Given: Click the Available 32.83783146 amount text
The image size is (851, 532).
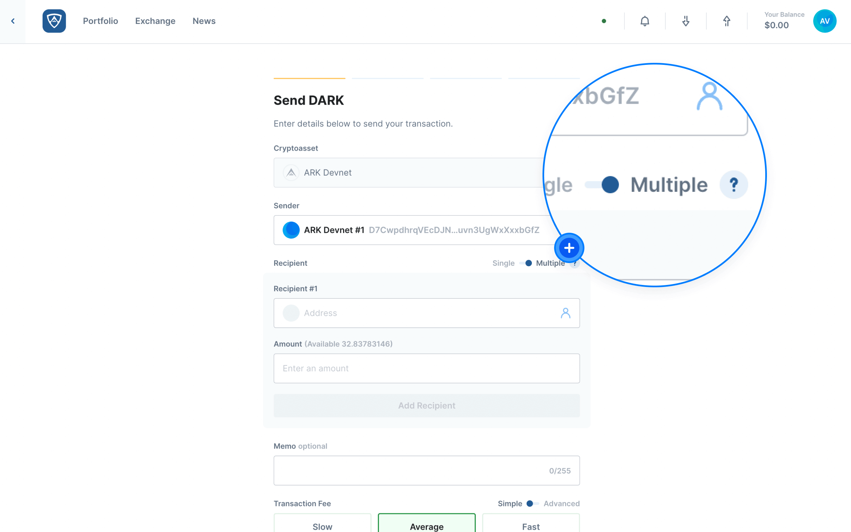Looking at the screenshot, I should pyautogui.click(x=348, y=344).
